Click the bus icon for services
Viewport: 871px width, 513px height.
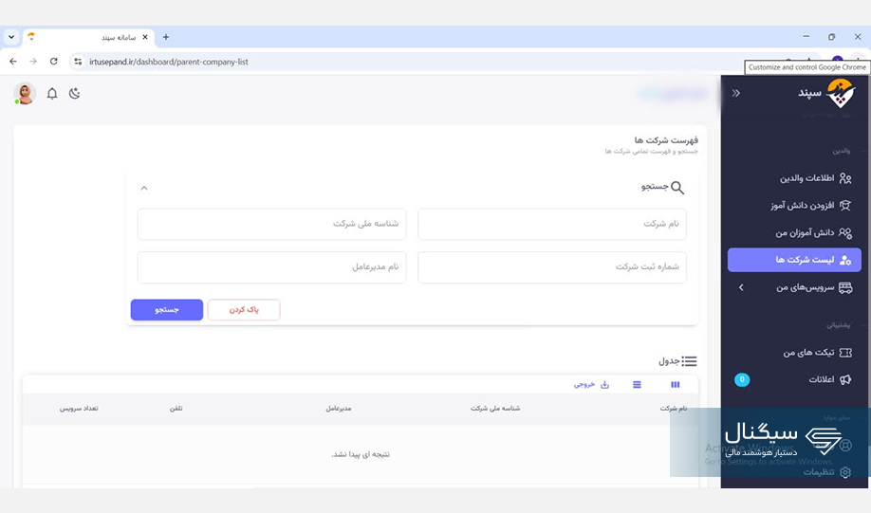click(x=845, y=287)
